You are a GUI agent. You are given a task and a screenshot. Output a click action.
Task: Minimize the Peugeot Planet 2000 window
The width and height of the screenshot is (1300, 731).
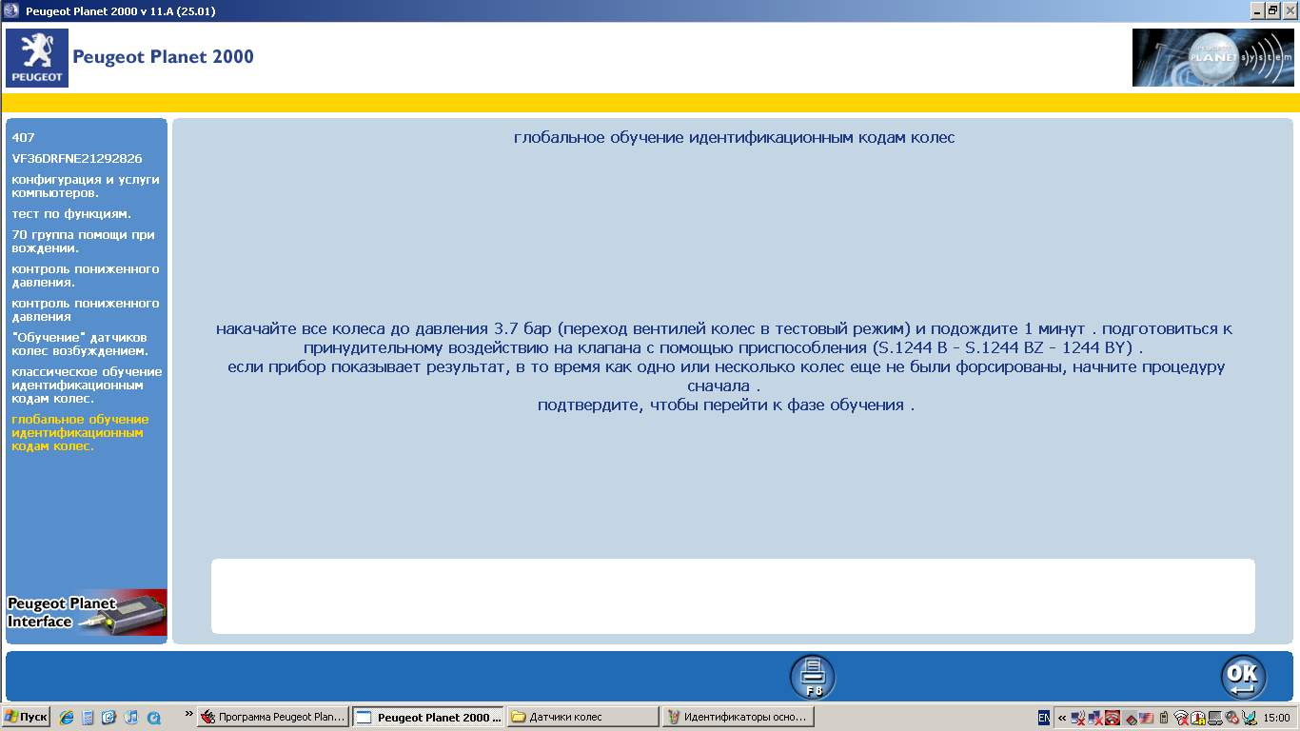tap(1257, 10)
